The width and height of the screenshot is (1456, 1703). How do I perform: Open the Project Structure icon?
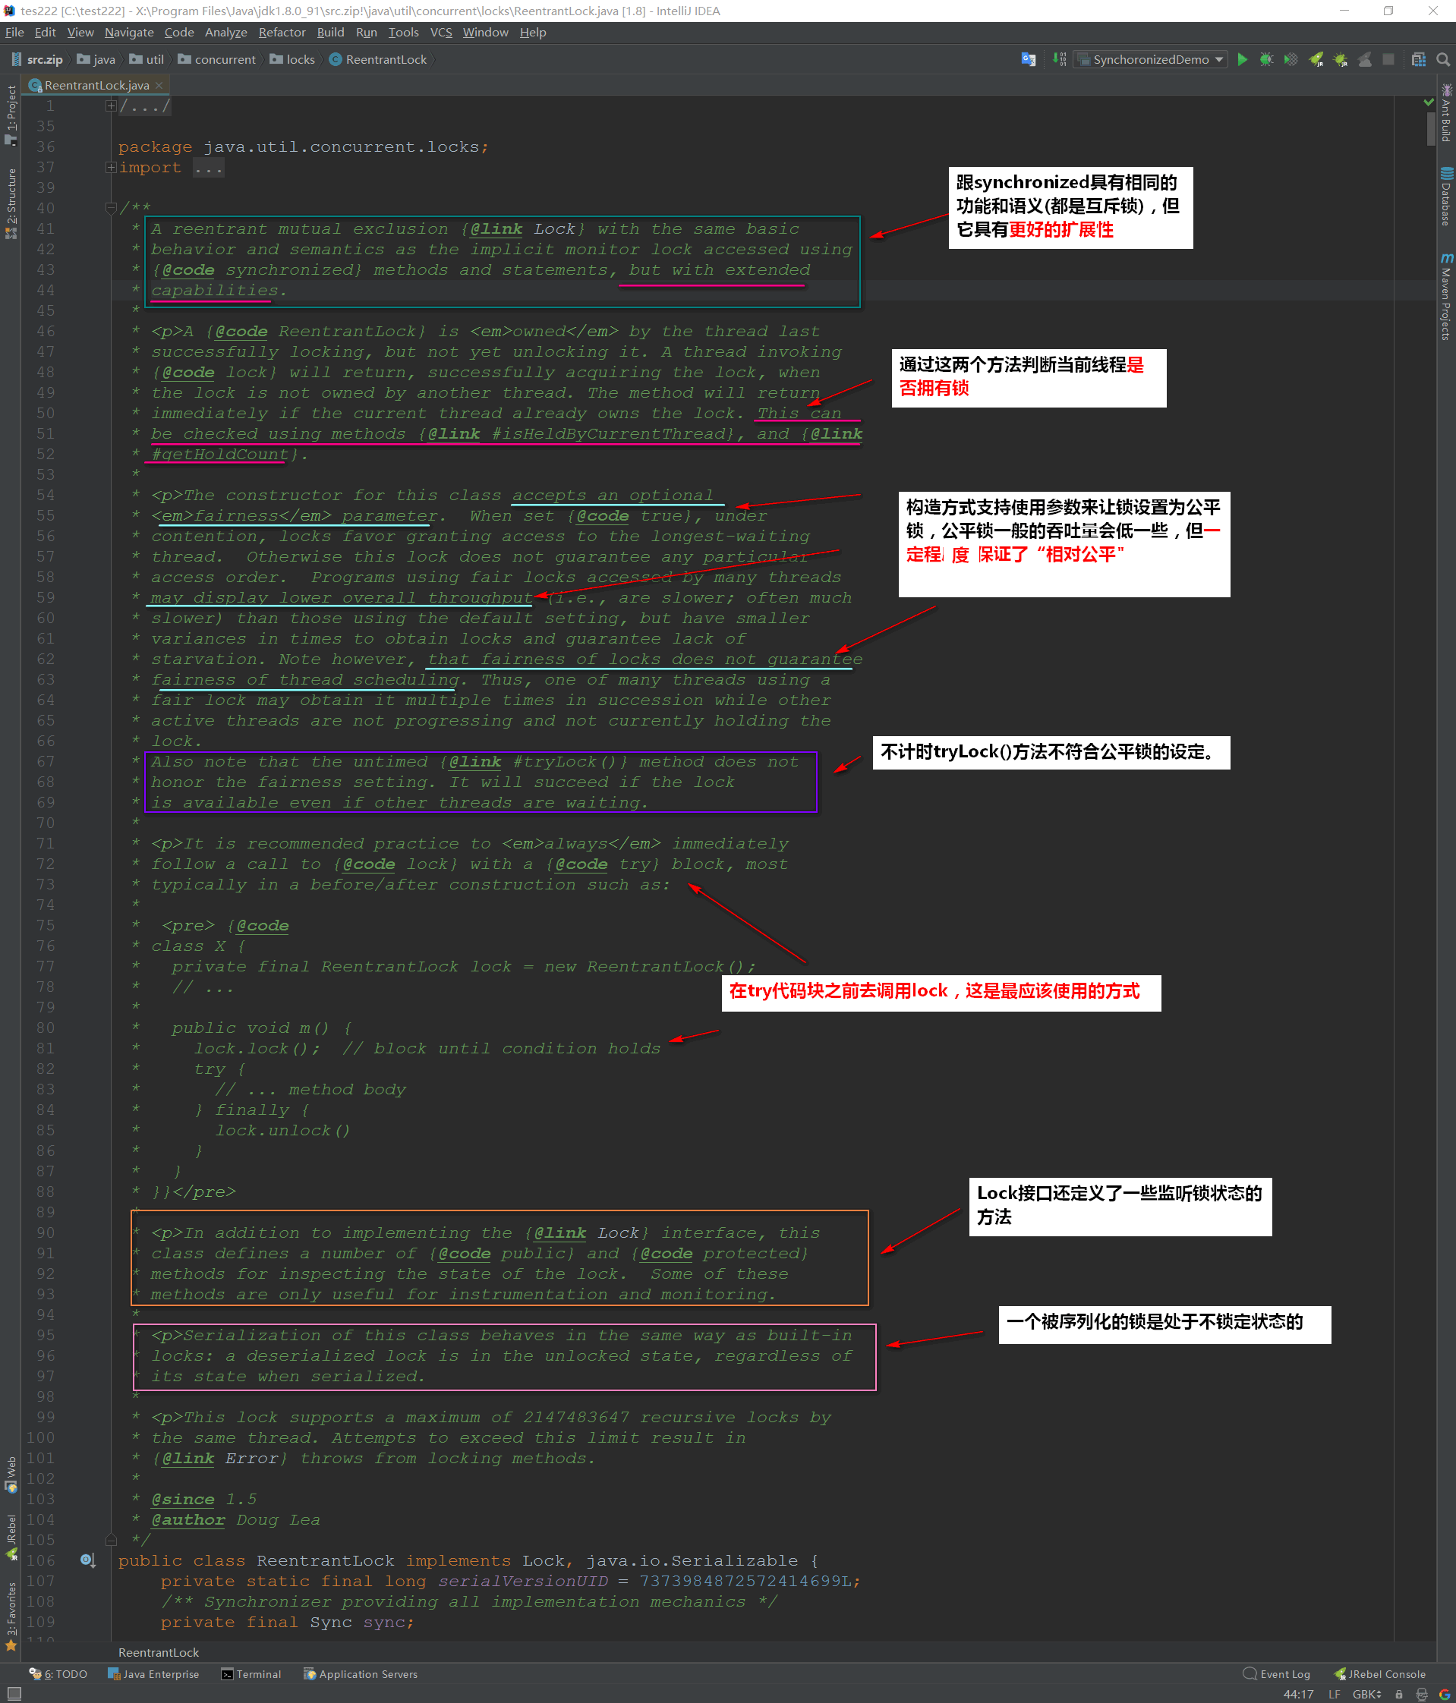(x=1418, y=59)
